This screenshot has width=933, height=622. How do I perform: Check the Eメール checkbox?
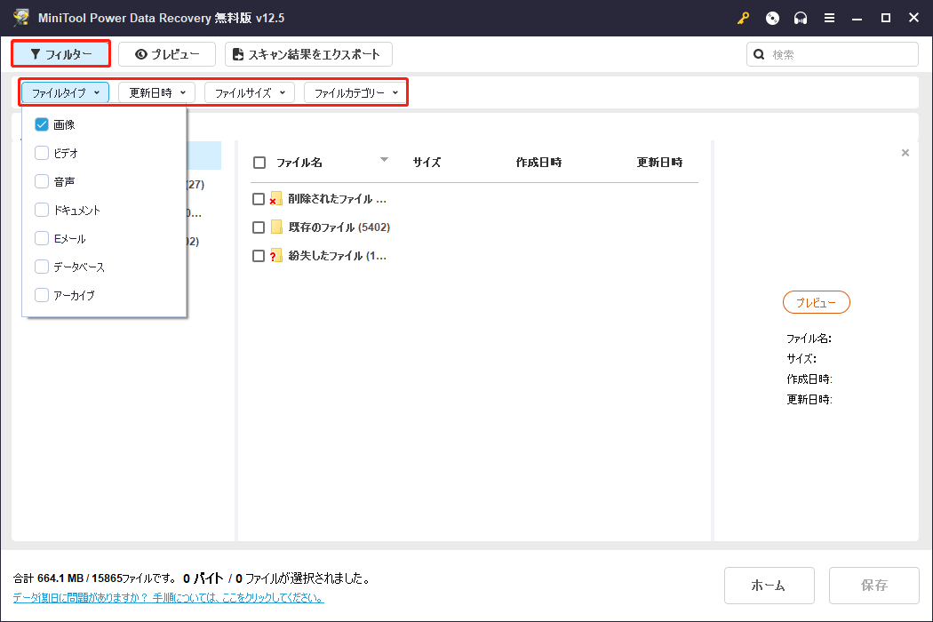click(x=42, y=238)
